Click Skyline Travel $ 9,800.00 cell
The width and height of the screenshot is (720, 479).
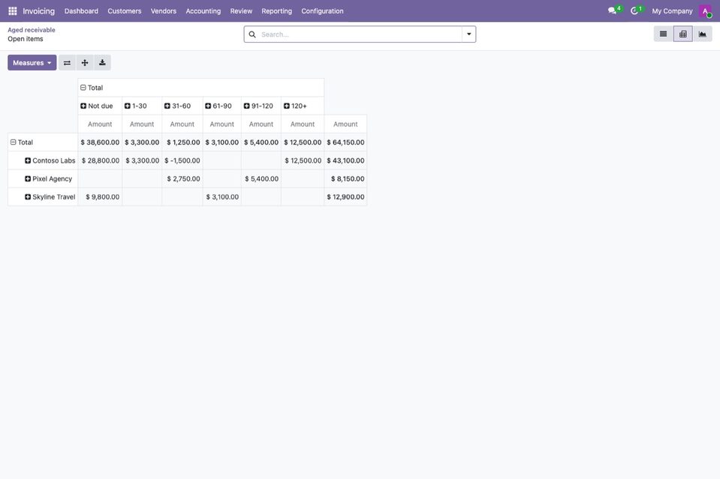tap(100, 196)
